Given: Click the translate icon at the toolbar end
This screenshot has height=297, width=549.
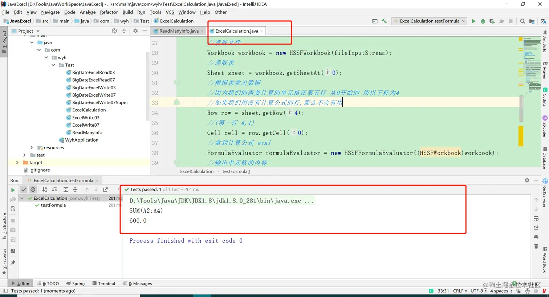Looking at the screenshot, I should coord(543,21).
